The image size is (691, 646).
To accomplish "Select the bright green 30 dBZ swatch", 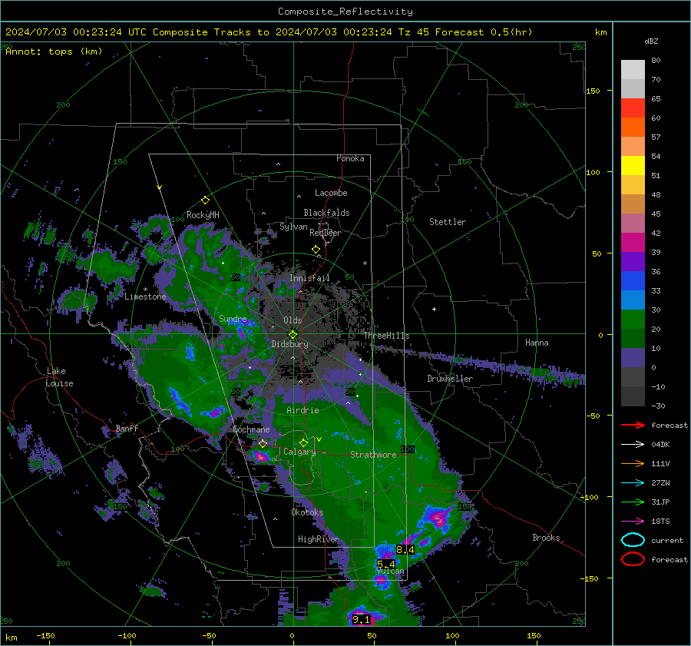I will click(x=633, y=320).
